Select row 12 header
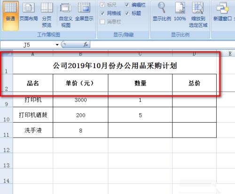The width and height of the screenshot is (235, 194). coord(7,146)
